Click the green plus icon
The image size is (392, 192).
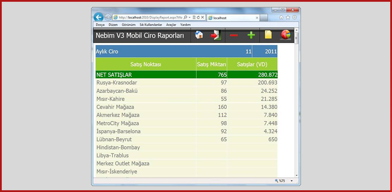[x=251, y=35]
